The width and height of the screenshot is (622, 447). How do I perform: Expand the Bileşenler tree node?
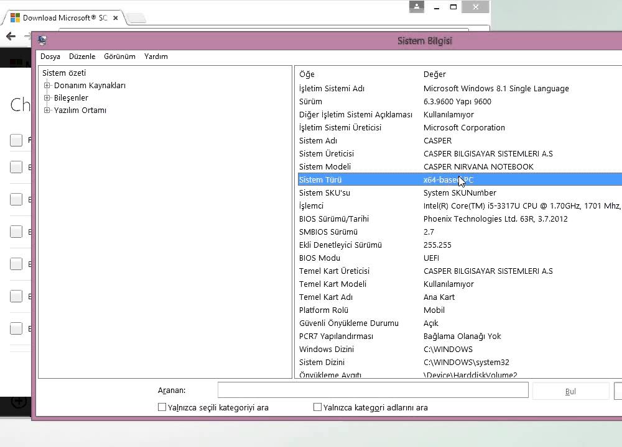point(47,98)
